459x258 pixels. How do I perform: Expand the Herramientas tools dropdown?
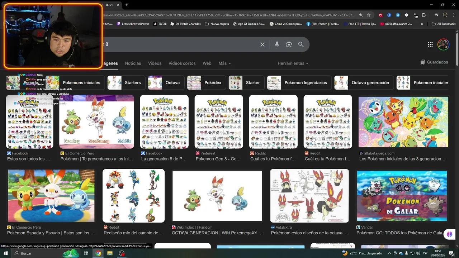tap(293, 63)
